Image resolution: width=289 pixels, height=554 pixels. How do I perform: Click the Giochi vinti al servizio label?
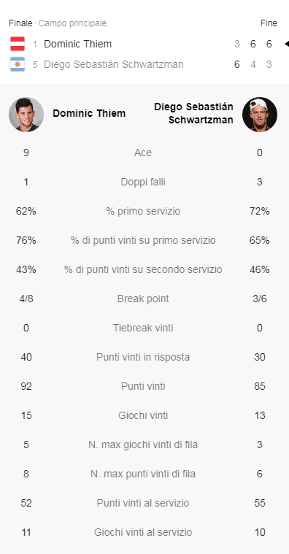pos(143,532)
